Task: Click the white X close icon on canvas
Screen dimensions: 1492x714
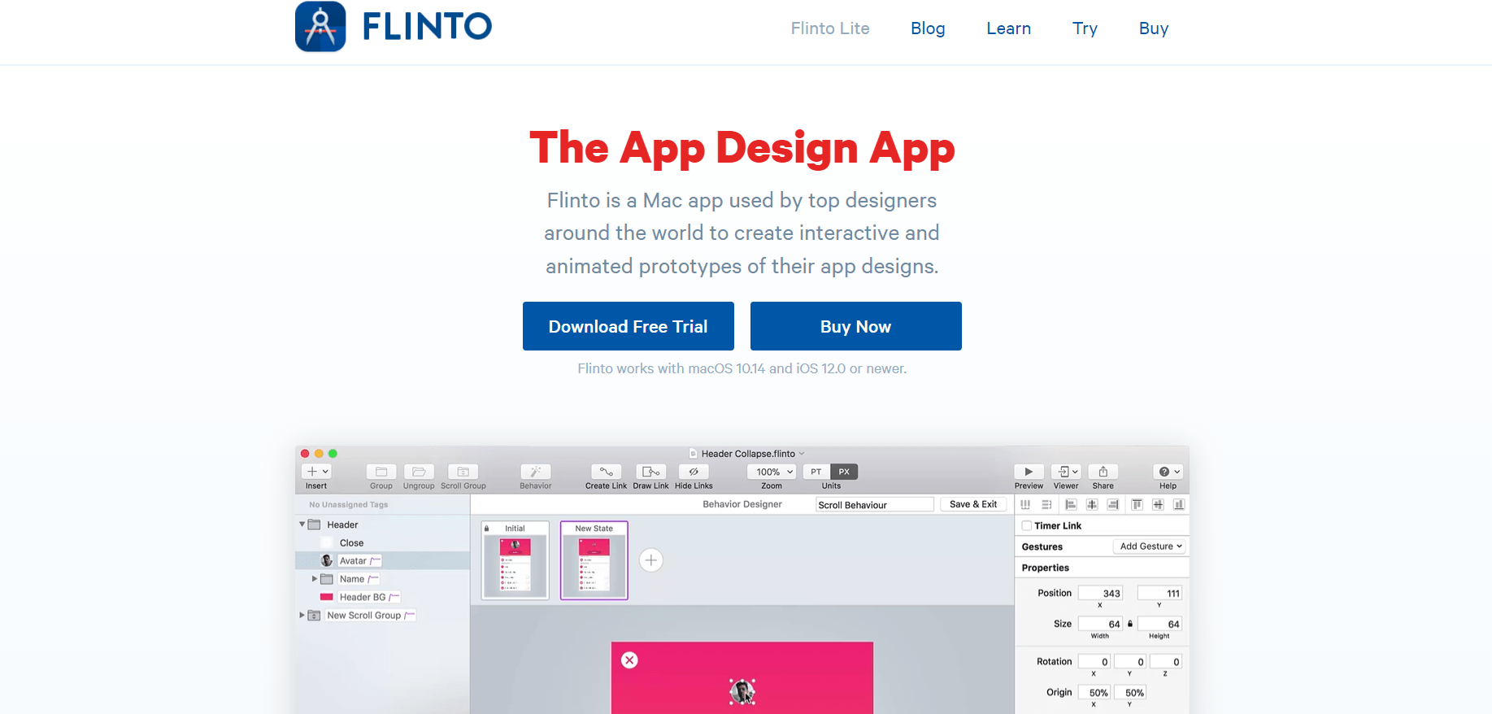Action: pyautogui.click(x=629, y=660)
